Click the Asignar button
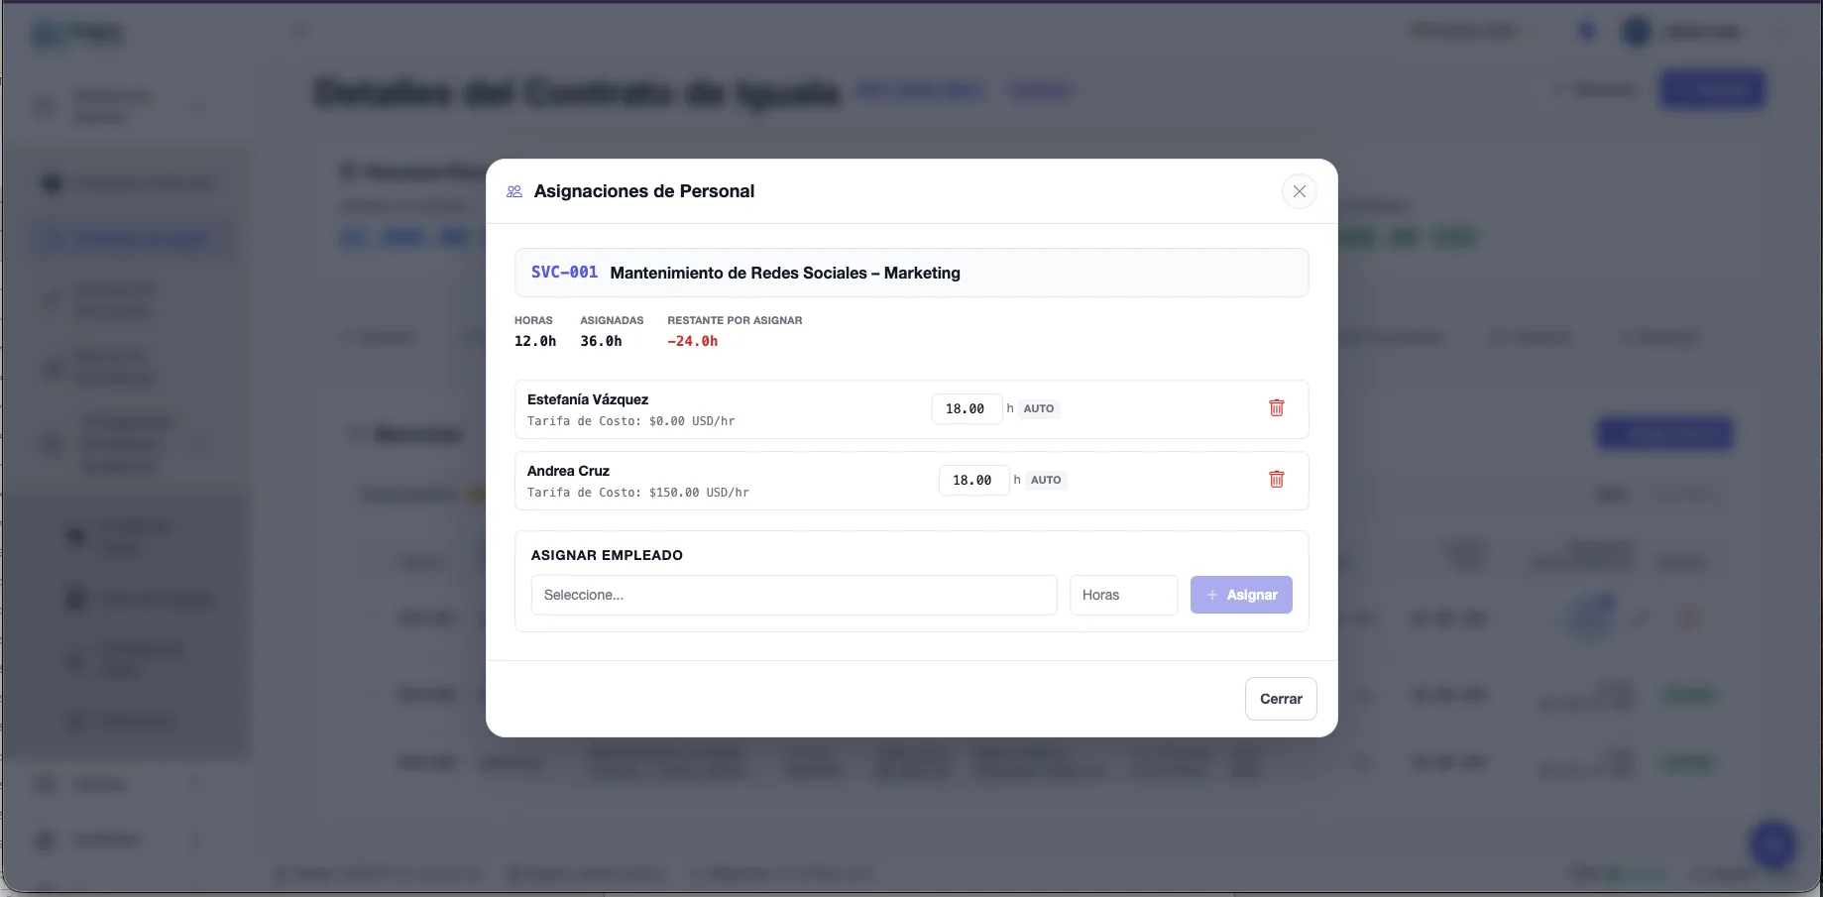Viewport: 1823px width, 897px height. 1241,595
